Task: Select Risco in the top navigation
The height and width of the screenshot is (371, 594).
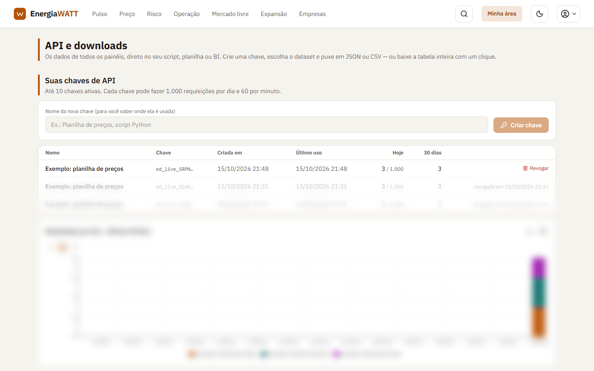Action: [x=154, y=14]
